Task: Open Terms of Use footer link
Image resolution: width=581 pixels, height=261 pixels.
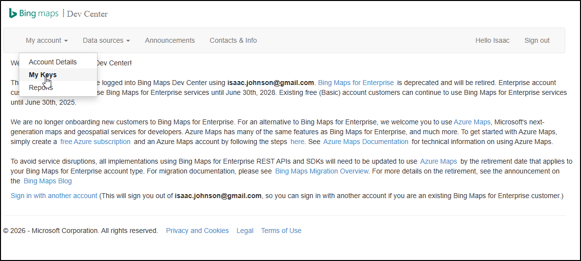Action: click(x=281, y=231)
